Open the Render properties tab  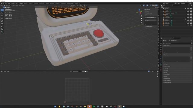click(x=161, y=43)
